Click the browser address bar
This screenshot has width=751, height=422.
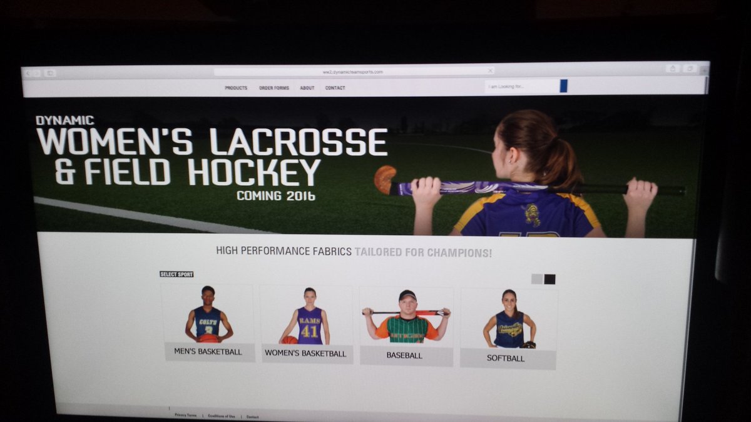[354, 72]
